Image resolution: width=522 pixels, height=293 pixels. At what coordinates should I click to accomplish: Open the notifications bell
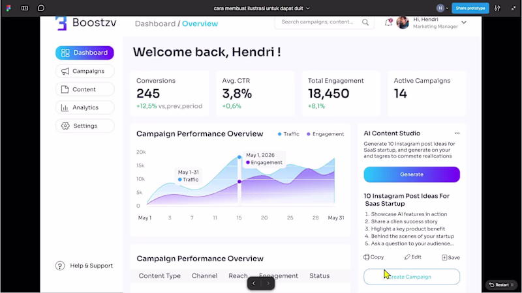pyautogui.click(x=388, y=23)
